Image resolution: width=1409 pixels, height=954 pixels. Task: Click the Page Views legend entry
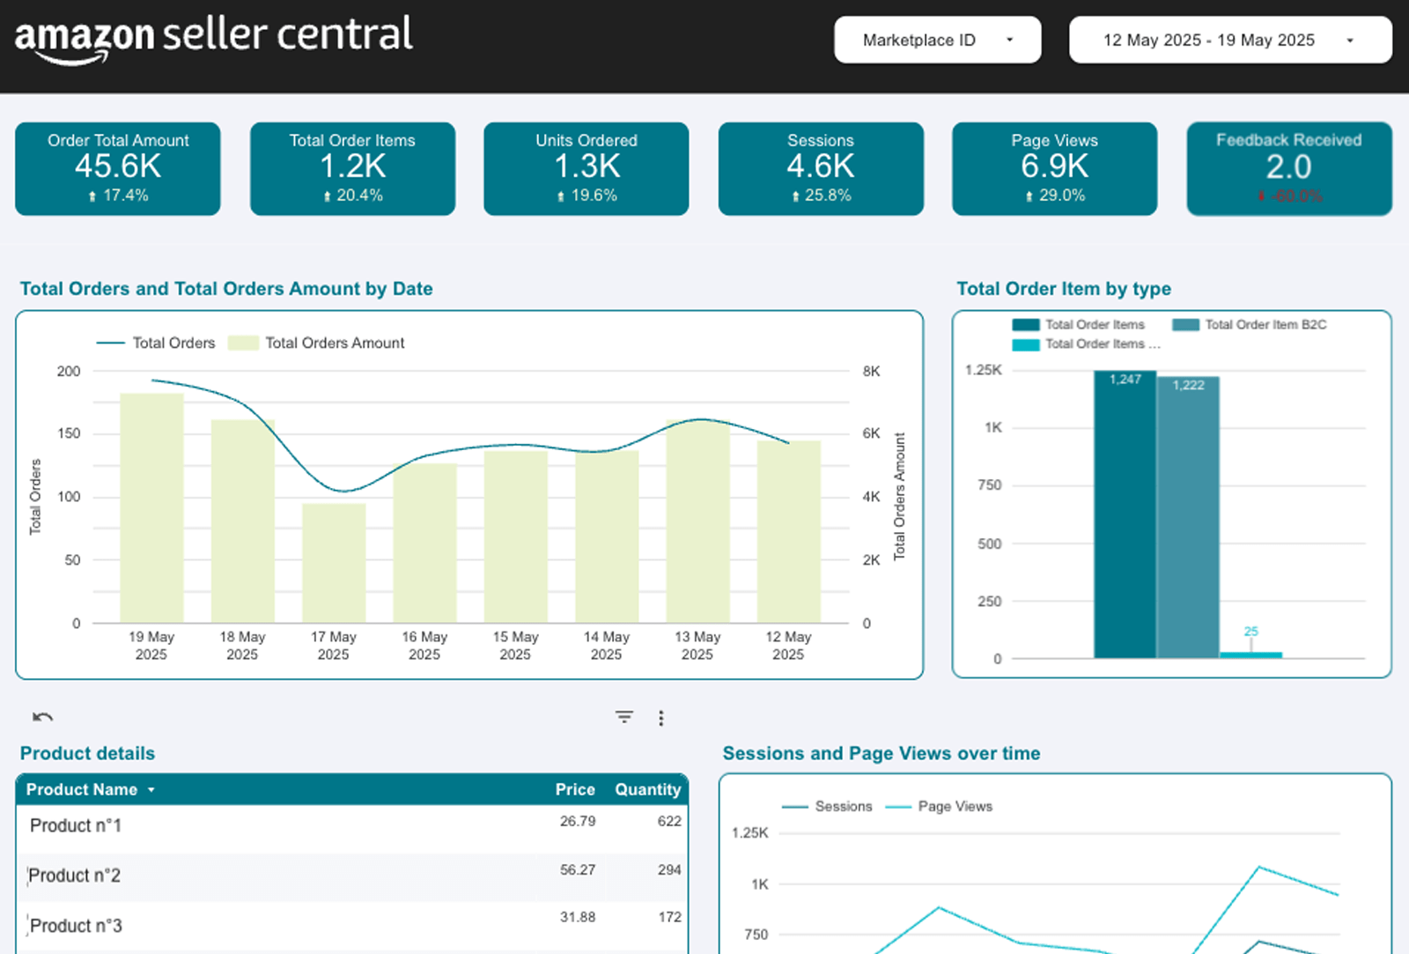939,806
